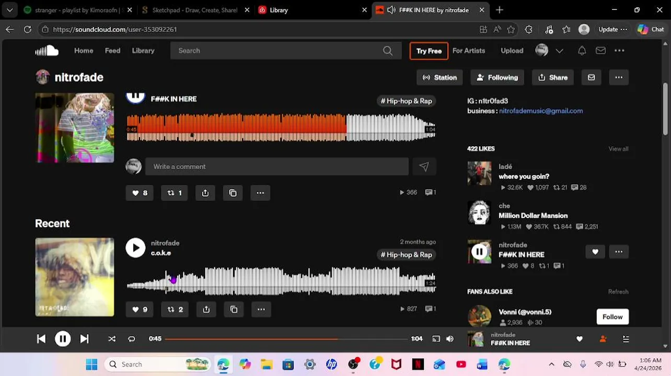
Task: Like the F##K IN HERE track
Action: (x=140, y=193)
